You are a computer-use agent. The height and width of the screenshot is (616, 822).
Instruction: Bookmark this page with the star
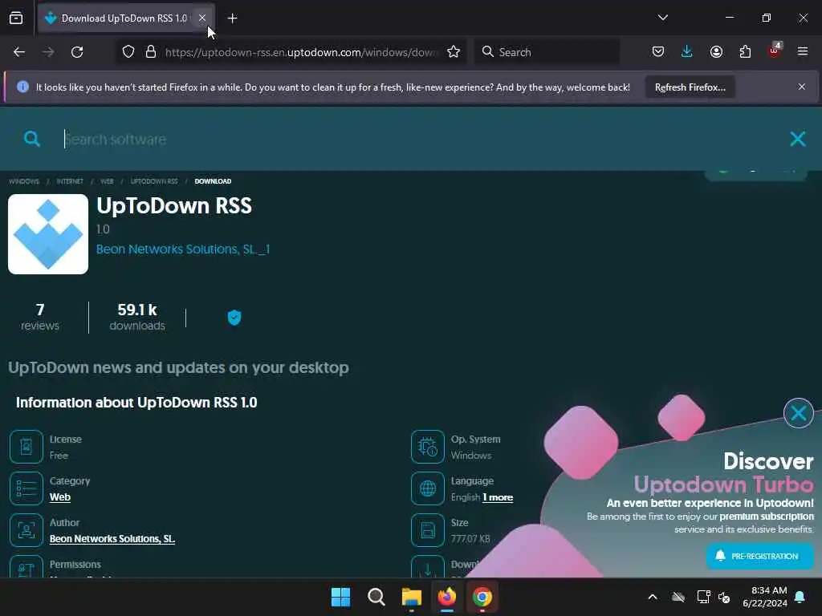tap(454, 52)
